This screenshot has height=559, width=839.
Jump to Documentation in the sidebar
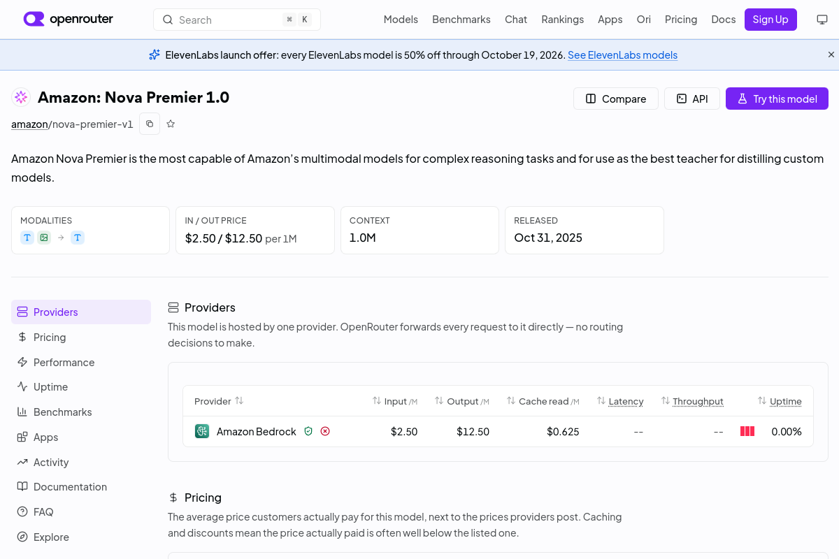click(81, 486)
